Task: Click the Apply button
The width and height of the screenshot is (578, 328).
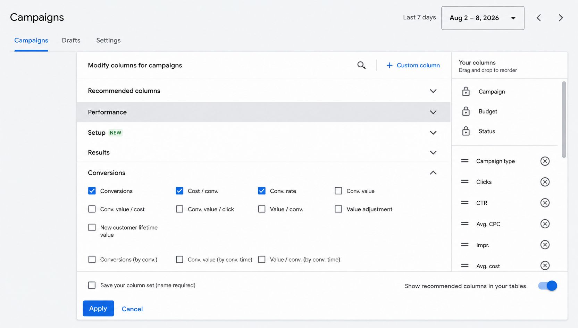Action: coord(98,308)
